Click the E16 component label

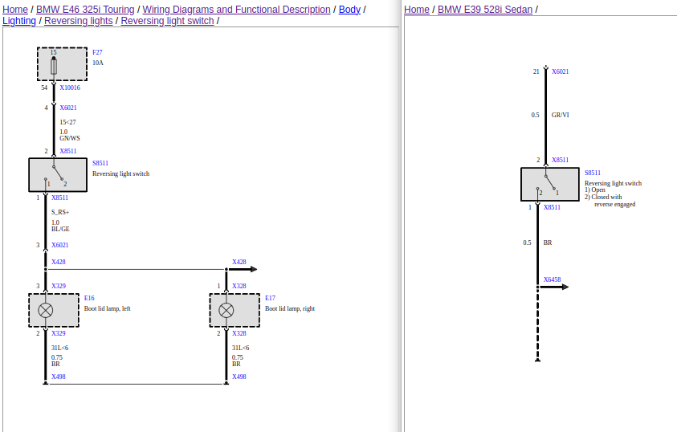[89, 298]
